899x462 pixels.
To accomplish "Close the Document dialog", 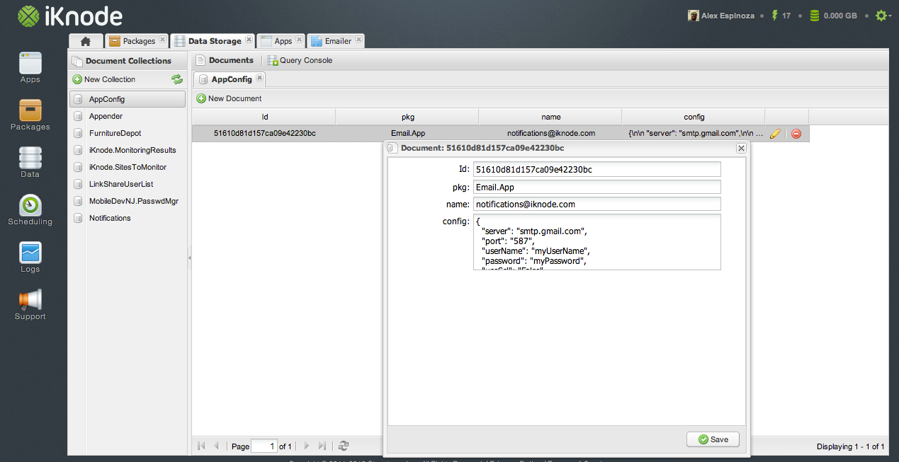I will tap(741, 149).
